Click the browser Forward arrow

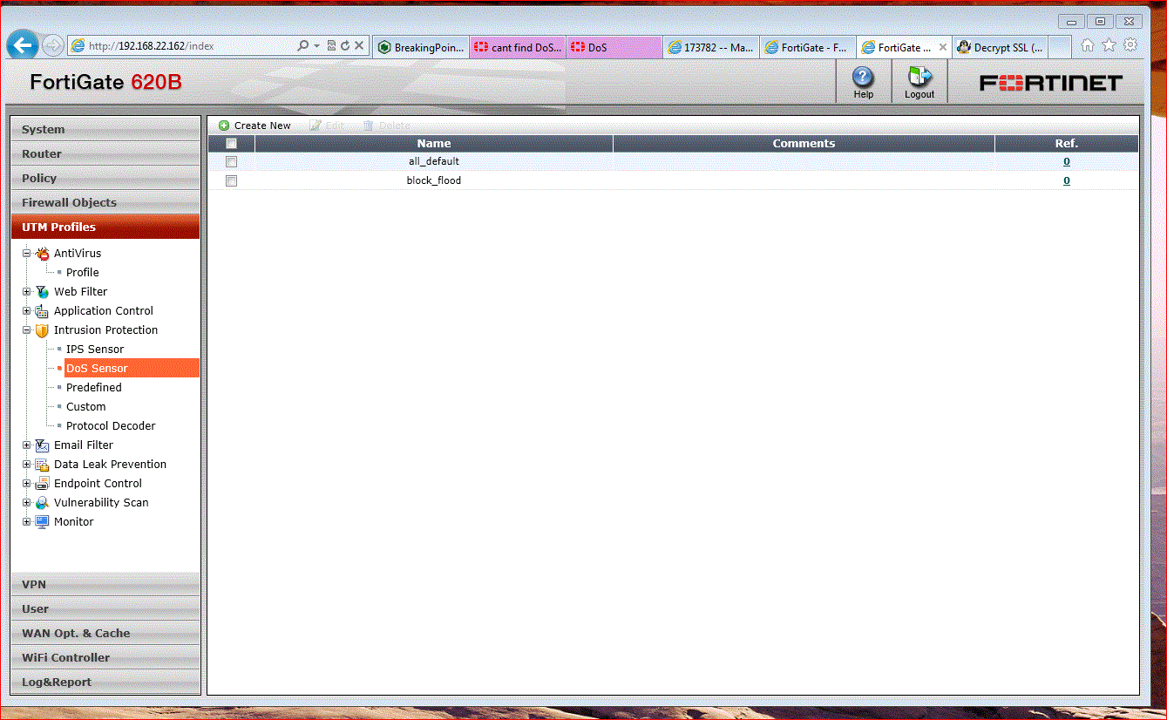tap(52, 45)
